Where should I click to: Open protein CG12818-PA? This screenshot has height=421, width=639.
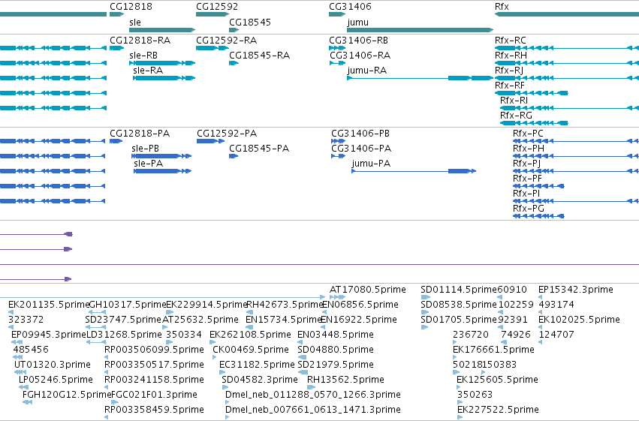[140, 134]
